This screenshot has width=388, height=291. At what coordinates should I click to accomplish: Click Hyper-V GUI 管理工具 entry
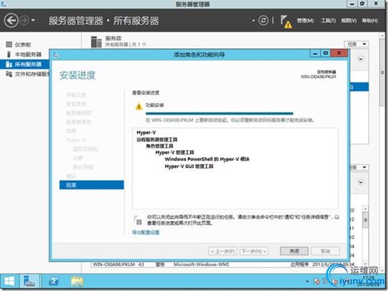189,166
